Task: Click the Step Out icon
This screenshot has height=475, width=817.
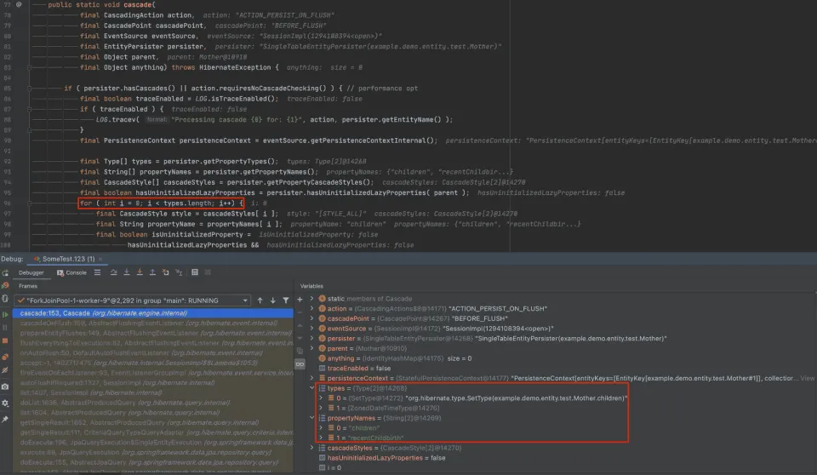Action: click(152, 272)
